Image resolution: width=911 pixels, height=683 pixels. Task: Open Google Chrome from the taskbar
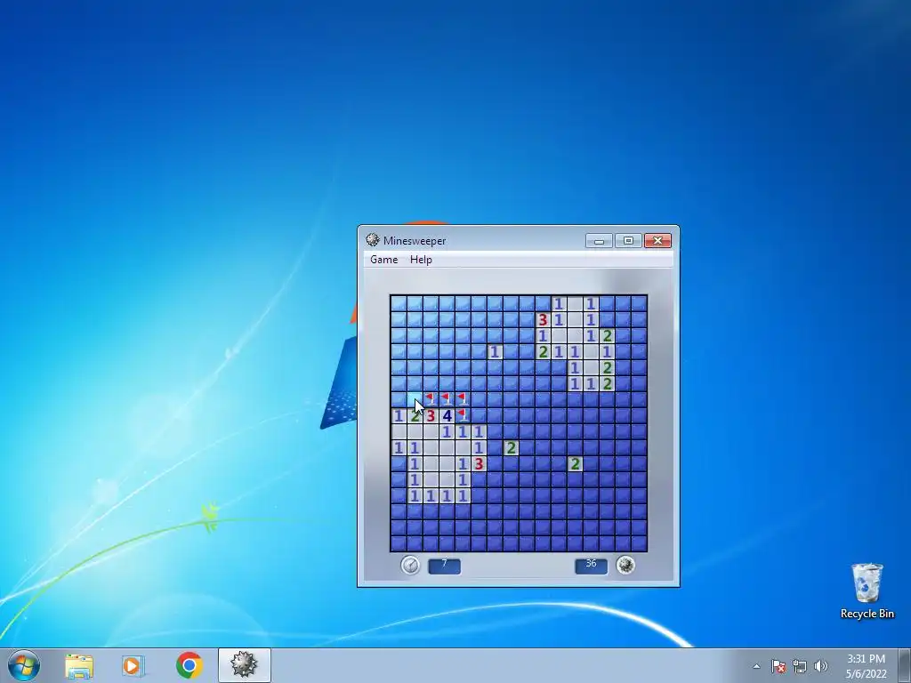click(x=189, y=665)
